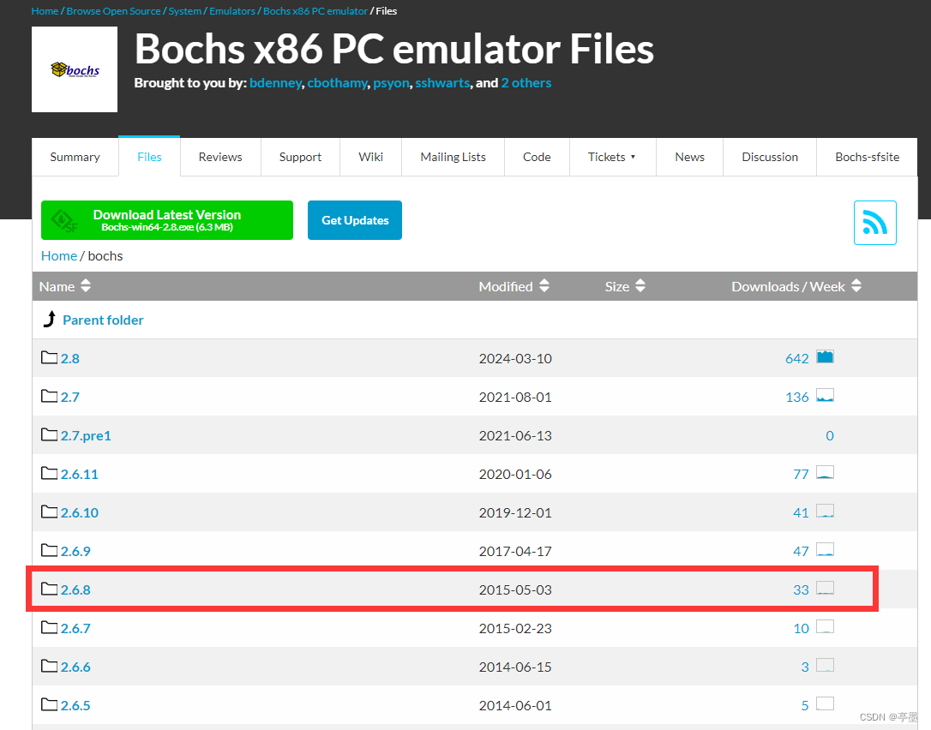931x730 pixels.
Task: Open the RSS feed icon
Action: pos(874,223)
